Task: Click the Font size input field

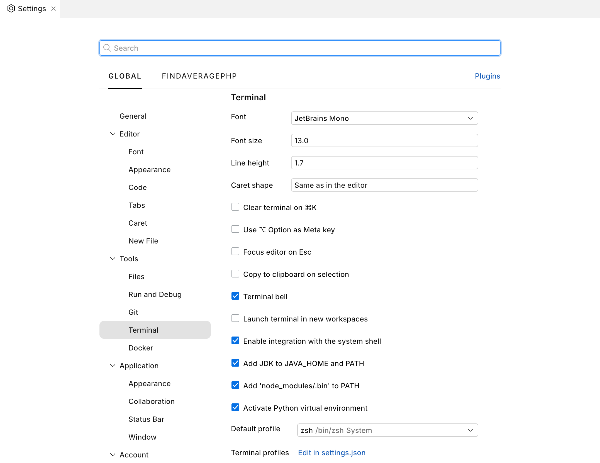Action: pos(384,140)
